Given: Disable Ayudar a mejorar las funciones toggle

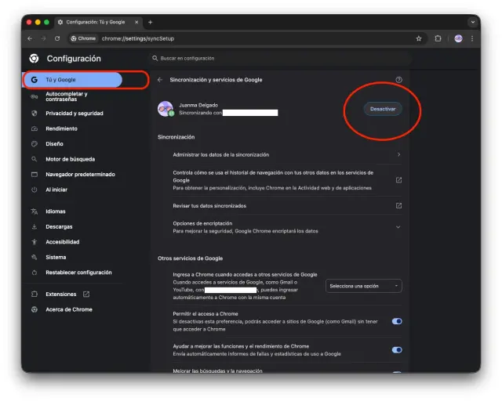Looking at the screenshot, I should pos(397,349).
